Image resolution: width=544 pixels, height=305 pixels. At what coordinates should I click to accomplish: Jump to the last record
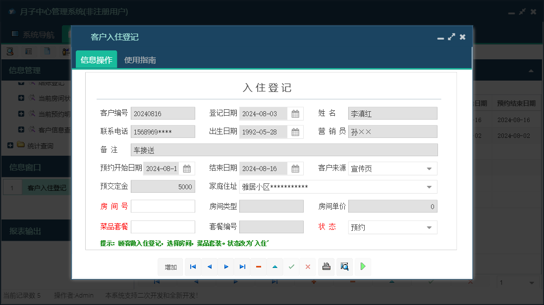pyautogui.click(x=242, y=267)
